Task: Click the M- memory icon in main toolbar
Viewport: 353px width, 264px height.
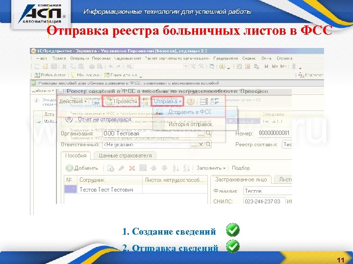Action: [283, 66]
